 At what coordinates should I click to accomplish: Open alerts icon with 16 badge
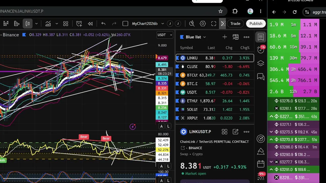[261, 49]
